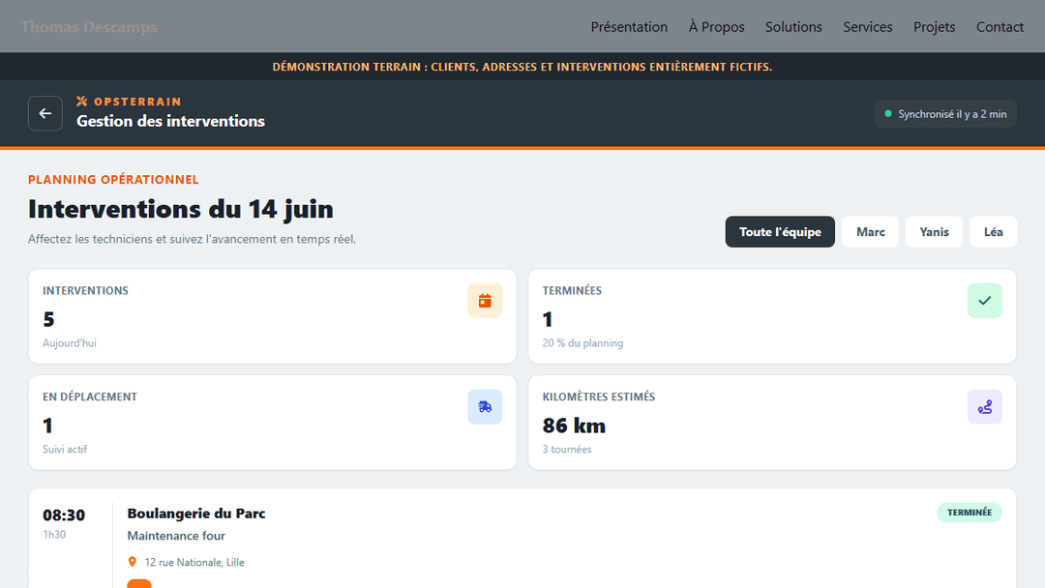
Task: Click the Thomas Descamps site title
Action: 89,27
